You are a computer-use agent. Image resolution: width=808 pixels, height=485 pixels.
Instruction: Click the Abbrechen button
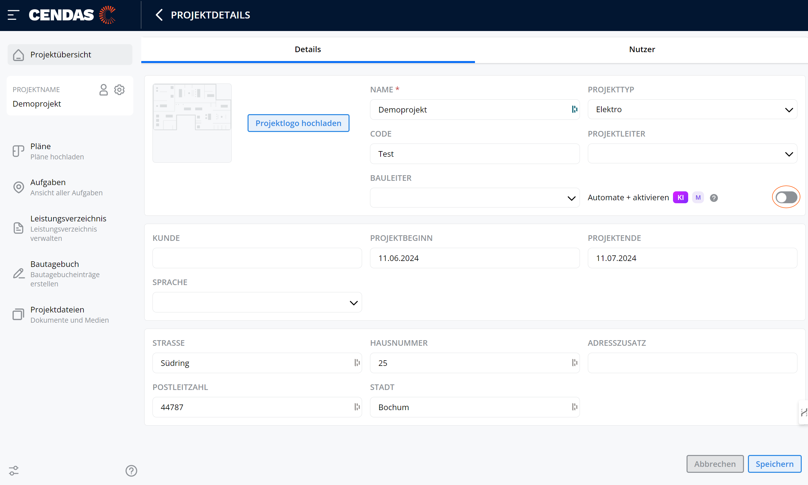pos(715,464)
